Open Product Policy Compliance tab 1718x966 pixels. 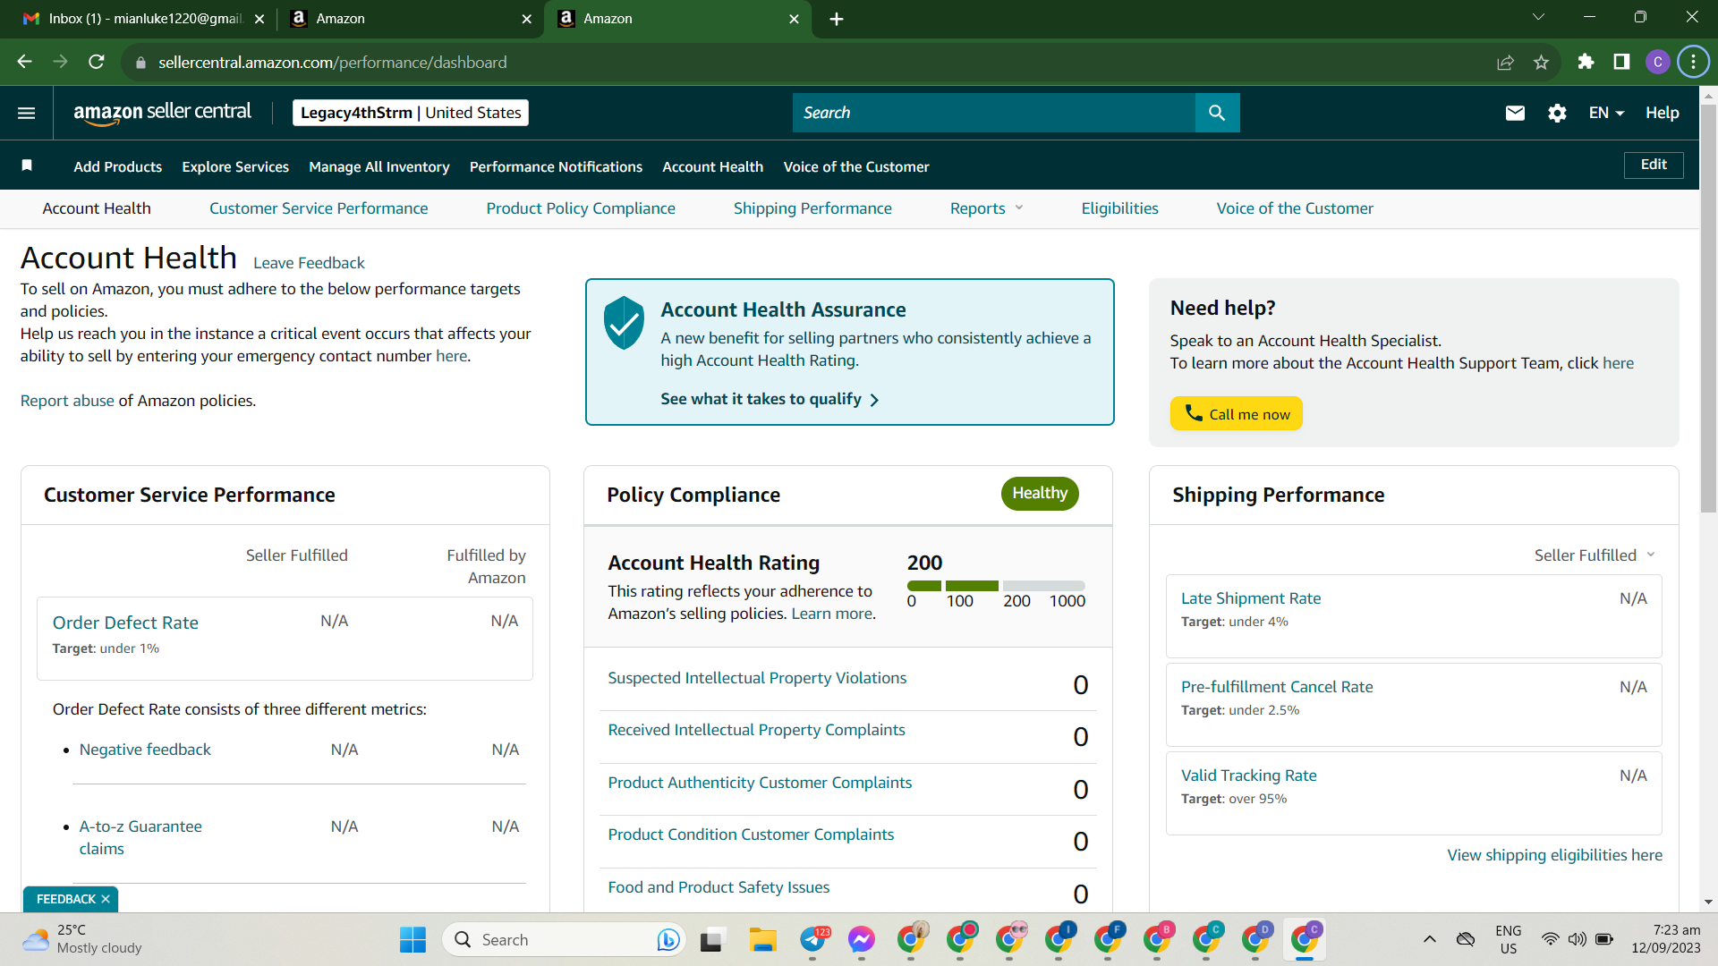581,208
